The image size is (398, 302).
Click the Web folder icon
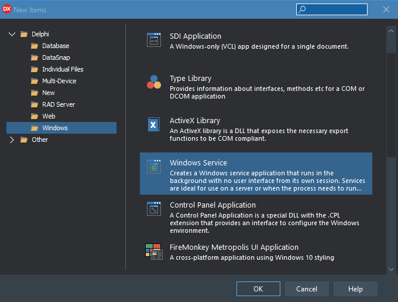click(35, 116)
